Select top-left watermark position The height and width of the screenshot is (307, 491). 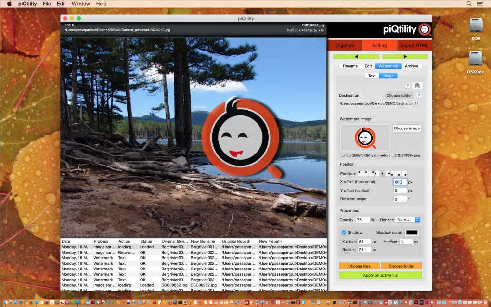(x=360, y=173)
